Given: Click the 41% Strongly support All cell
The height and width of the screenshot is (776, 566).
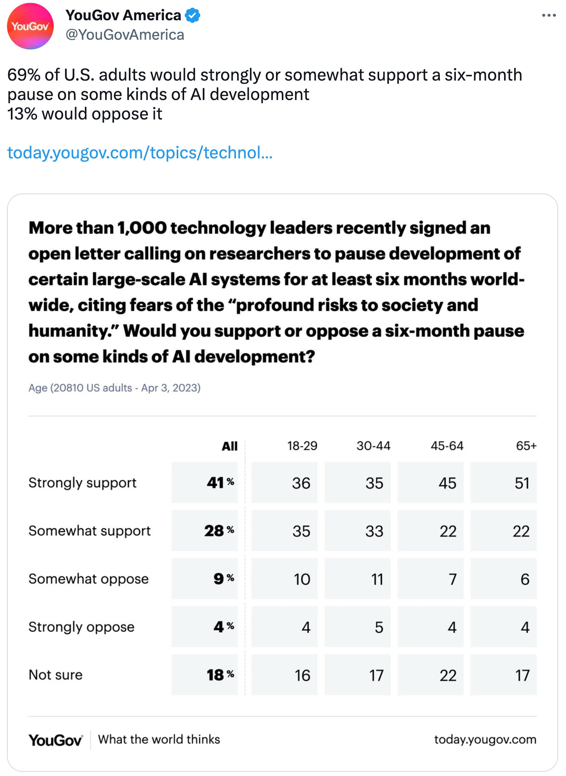Looking at the screenshot, I should [x=205, y=483].
